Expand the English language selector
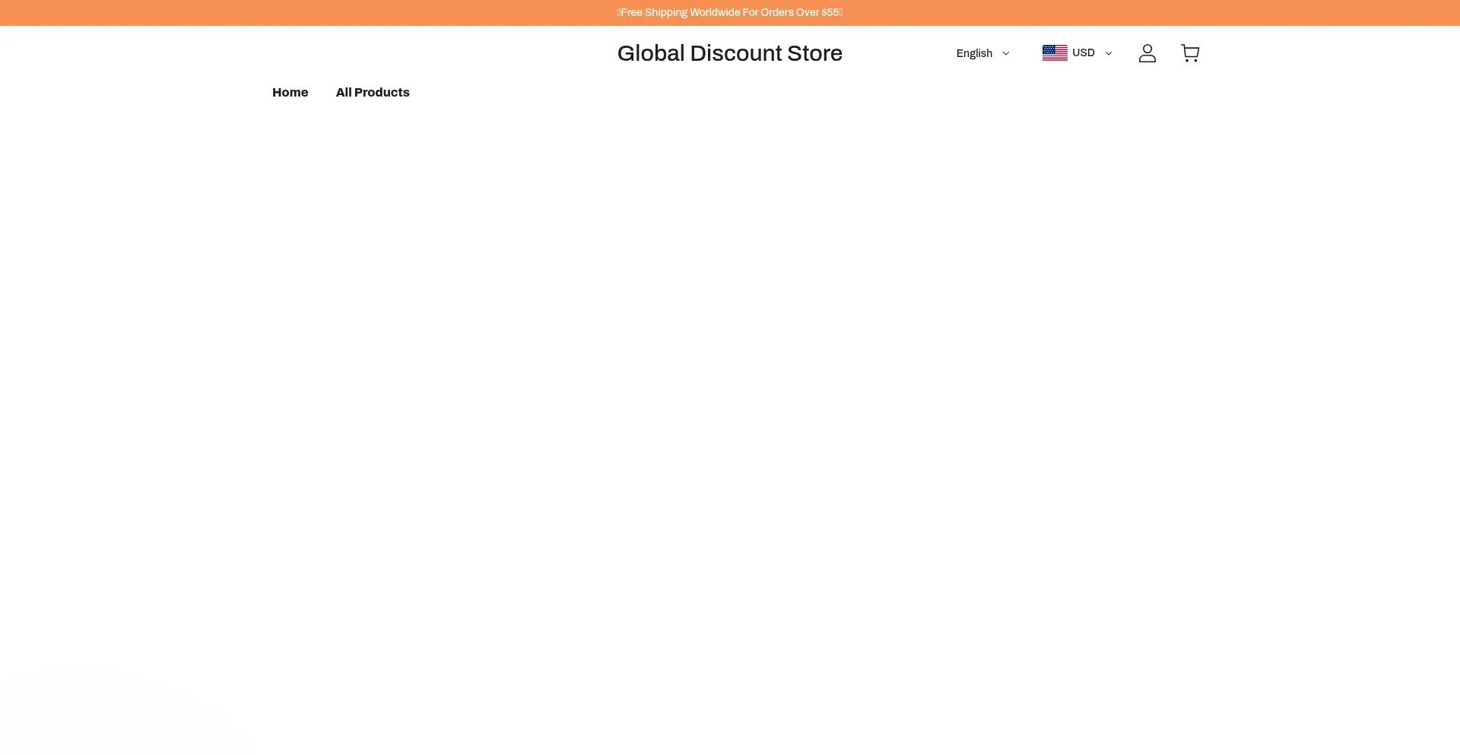This screenshot has height=755, width=1460. point(982,53)
